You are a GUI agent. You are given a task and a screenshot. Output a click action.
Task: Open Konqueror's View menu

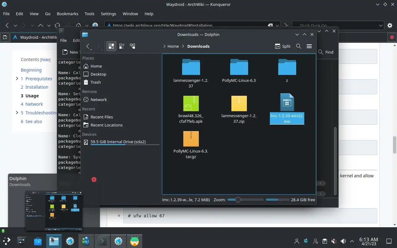[34, 14]
